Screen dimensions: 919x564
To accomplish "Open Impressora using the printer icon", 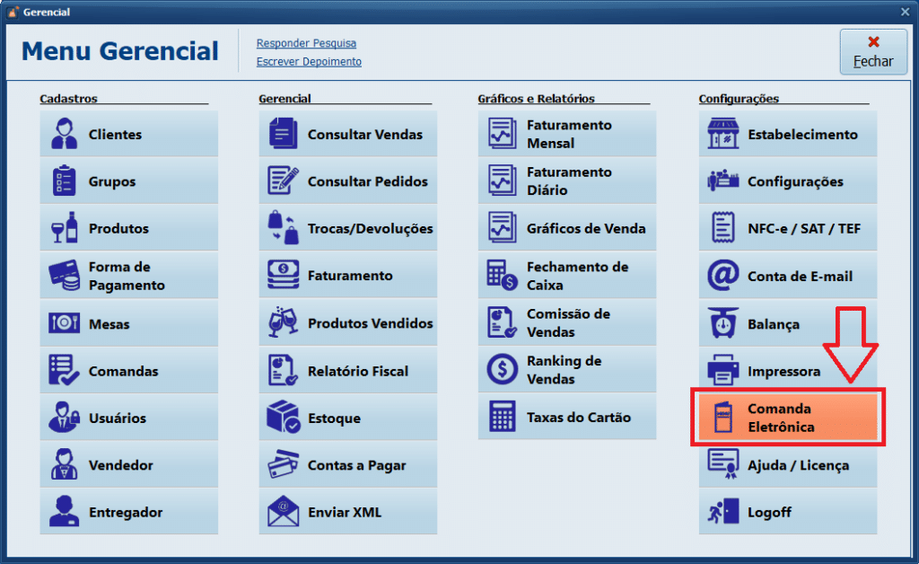I will pyautogui.click(x=723, y=371).
